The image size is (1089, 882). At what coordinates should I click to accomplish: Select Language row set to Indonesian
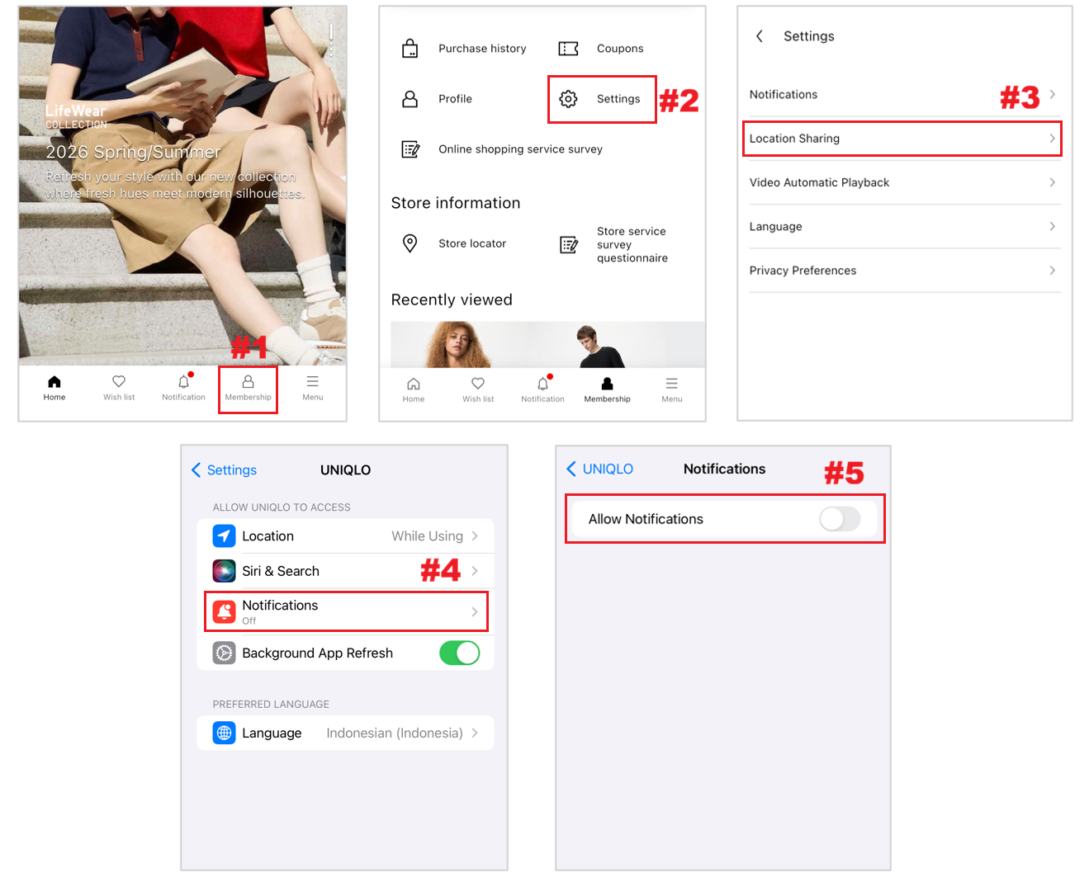346,733
